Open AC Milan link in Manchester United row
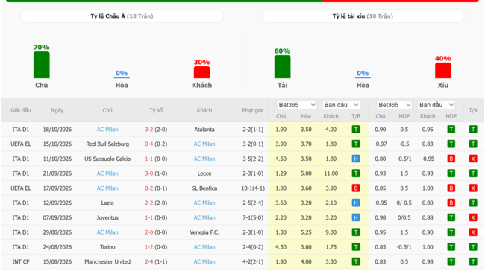Screen dimensions: 485x271 [x=204, y=261]
